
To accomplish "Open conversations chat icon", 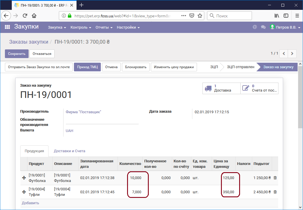I will click(x=263, y=27).
